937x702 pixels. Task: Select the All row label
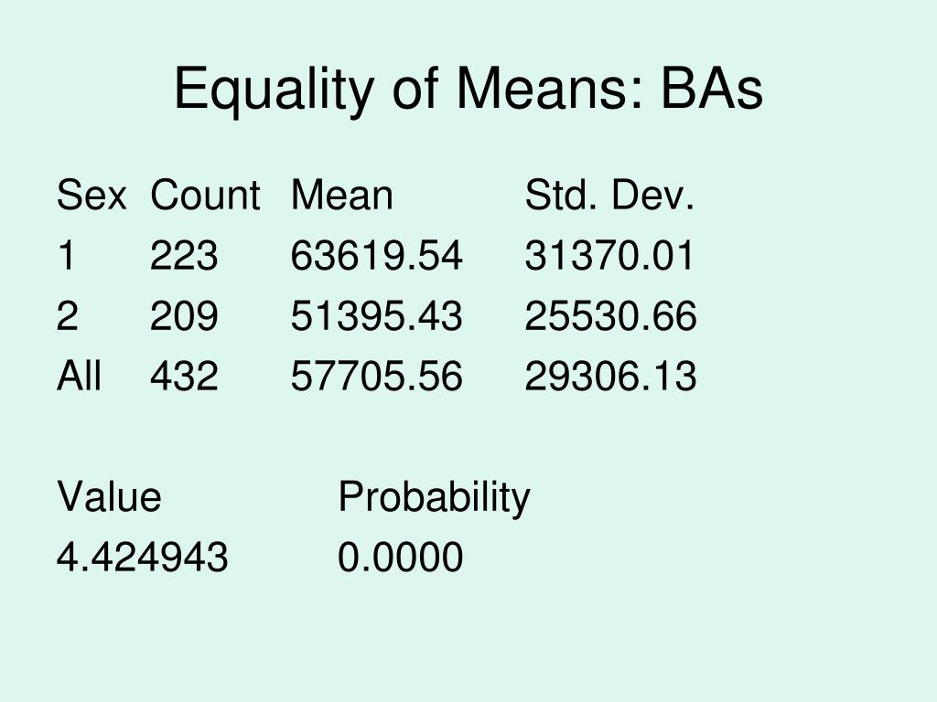79,376
